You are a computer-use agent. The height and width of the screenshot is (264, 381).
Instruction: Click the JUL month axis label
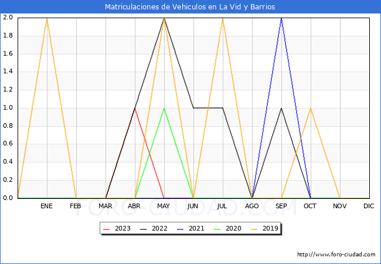click(x=222, y=206)
